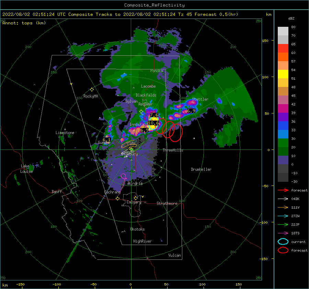This screenshot has width=309, height=289.
Task: Pick the 60 dBZ orange swatch
Action: 283,57
